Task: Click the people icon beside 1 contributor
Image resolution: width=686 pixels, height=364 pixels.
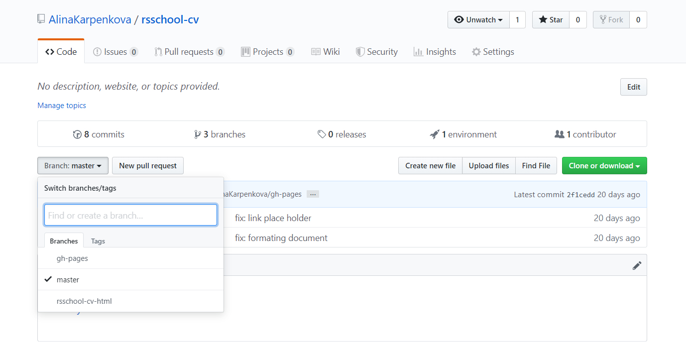Action: 560,134
